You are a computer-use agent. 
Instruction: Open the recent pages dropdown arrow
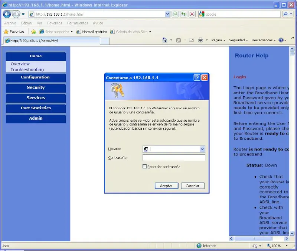pos(23,14)
